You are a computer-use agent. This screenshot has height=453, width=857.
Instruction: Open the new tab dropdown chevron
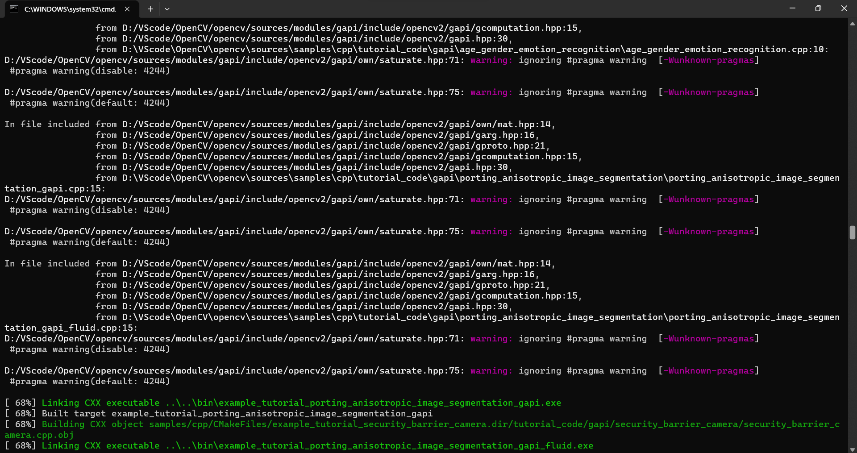(x=167, y=9)
